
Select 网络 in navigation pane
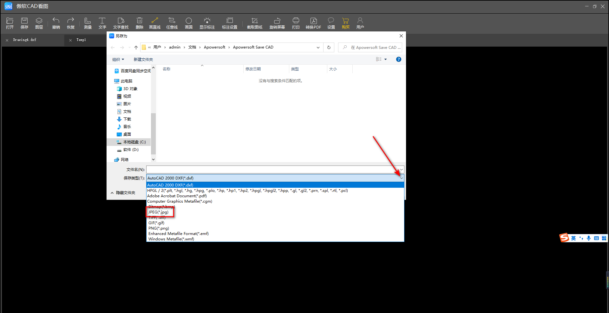click(121, 160)
